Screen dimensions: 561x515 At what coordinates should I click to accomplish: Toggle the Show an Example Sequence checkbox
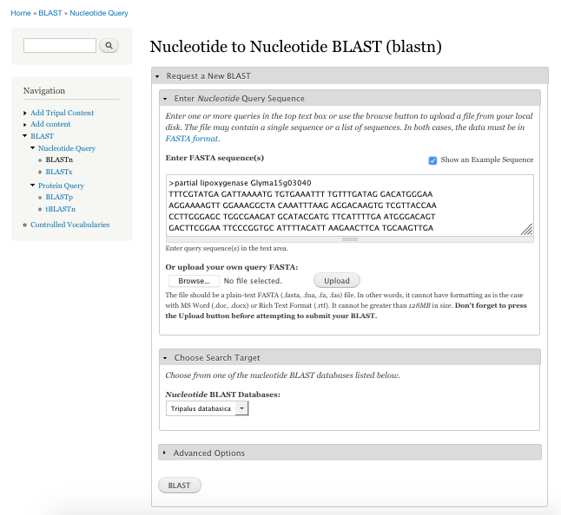[x=432, y=160]
